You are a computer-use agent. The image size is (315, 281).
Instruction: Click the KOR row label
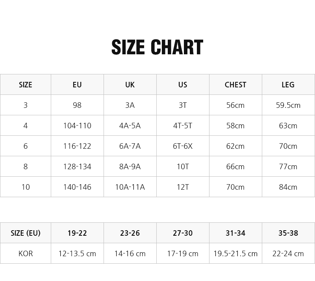tap(26, 253)
